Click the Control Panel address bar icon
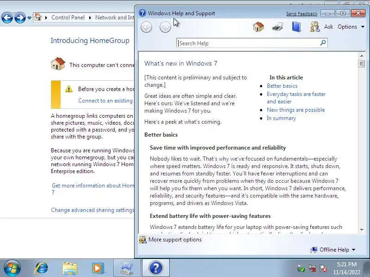Screen dimensions: 370x277 tap(38, 17)
